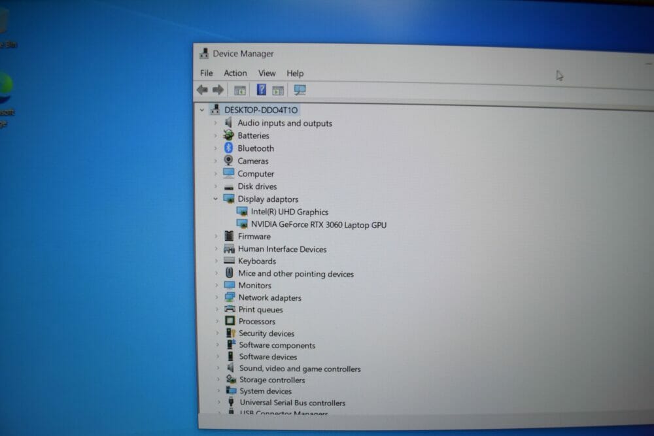Click the Human Interface Devices icon

point(229,249)
